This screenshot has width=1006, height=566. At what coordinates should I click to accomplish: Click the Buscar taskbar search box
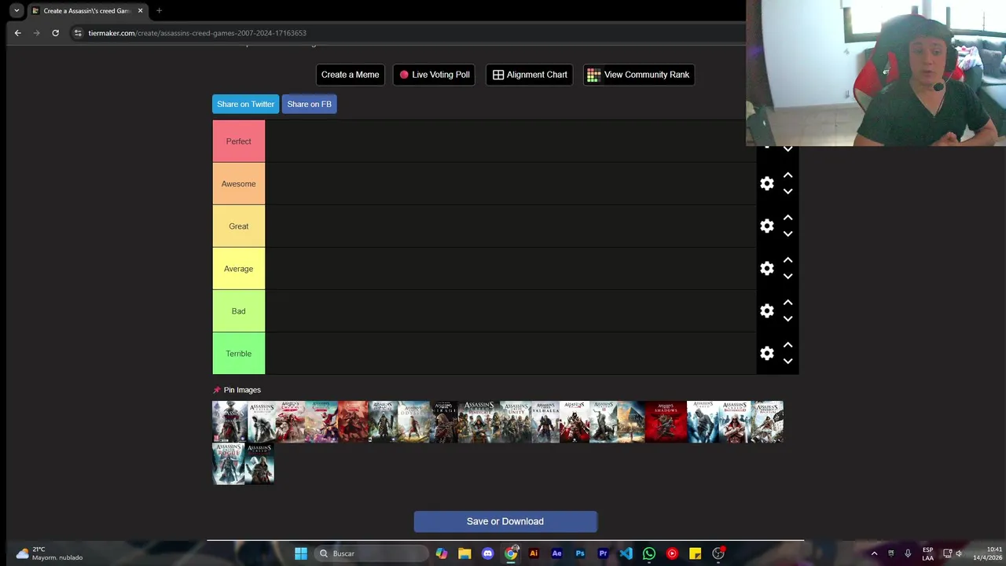[x=371, y=553]
